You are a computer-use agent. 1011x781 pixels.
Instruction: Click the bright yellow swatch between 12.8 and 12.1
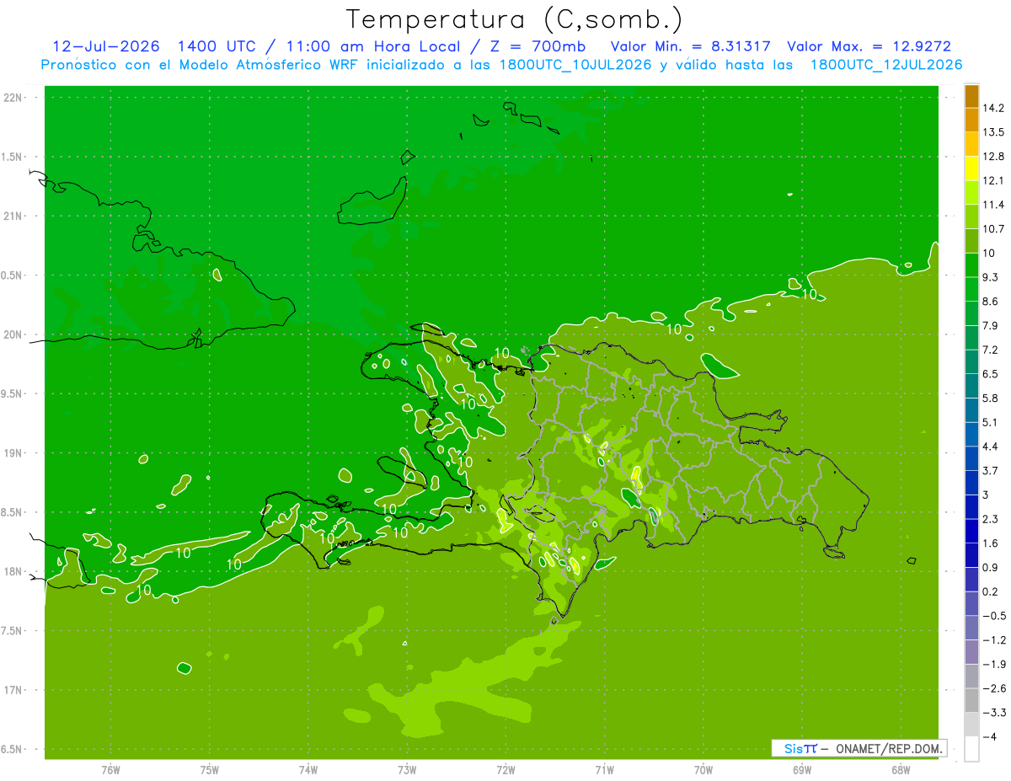click(971, 169)
